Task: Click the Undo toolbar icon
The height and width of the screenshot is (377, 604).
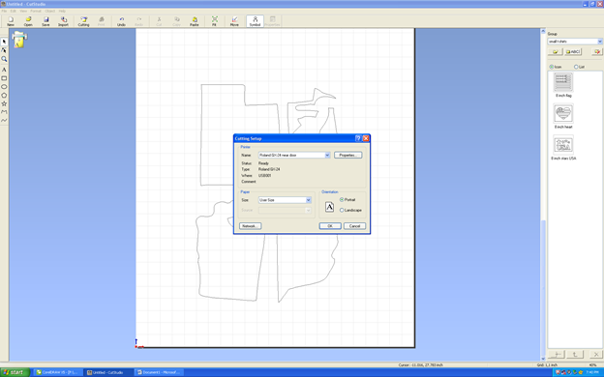Action: (121, 21)
